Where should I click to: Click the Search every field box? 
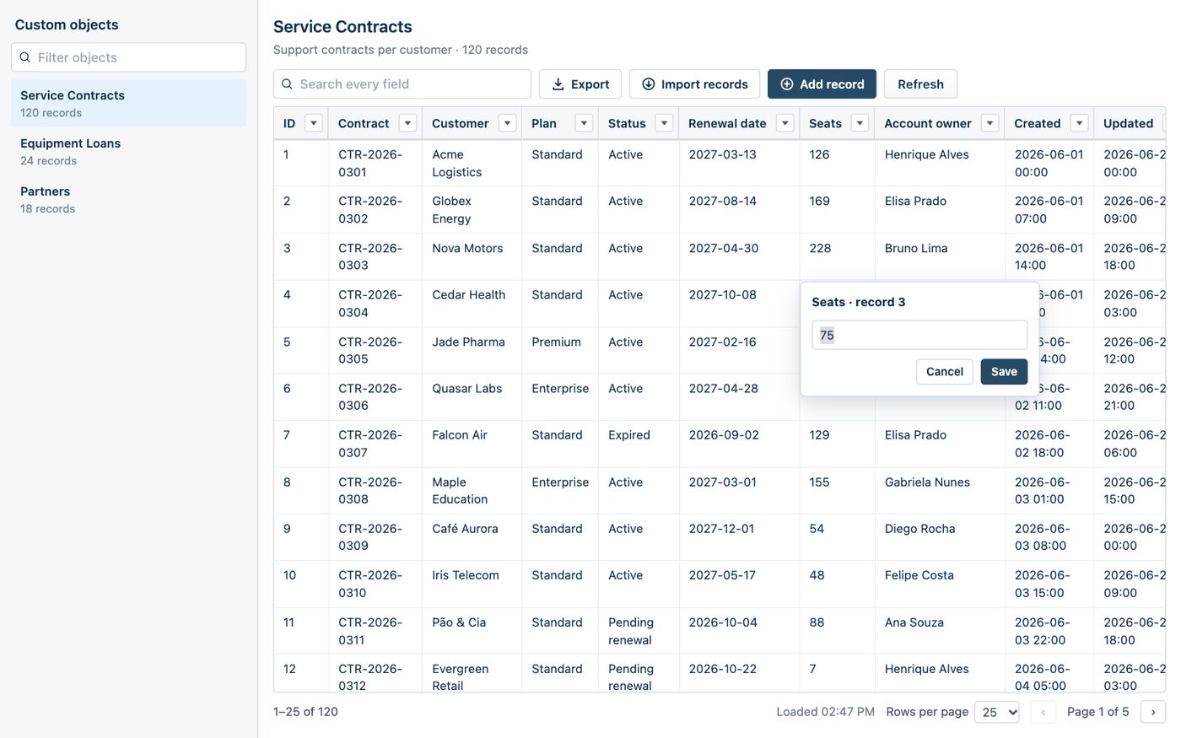point(402,84)
